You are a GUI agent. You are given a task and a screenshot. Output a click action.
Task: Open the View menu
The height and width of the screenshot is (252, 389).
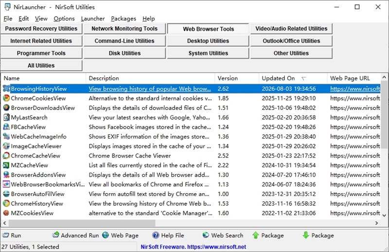[41, 18]
